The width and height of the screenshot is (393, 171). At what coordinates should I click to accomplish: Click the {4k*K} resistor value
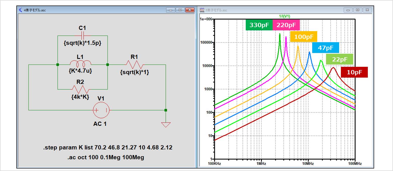(80, 96)
